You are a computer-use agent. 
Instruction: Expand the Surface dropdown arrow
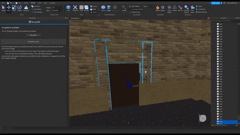(86, 12)
